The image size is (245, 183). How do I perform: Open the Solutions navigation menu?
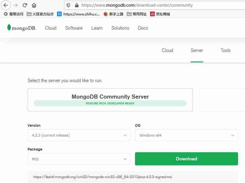[120, 28]
